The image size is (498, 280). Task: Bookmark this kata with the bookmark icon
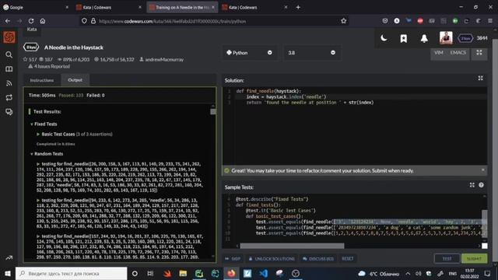[x=404, y=38]
